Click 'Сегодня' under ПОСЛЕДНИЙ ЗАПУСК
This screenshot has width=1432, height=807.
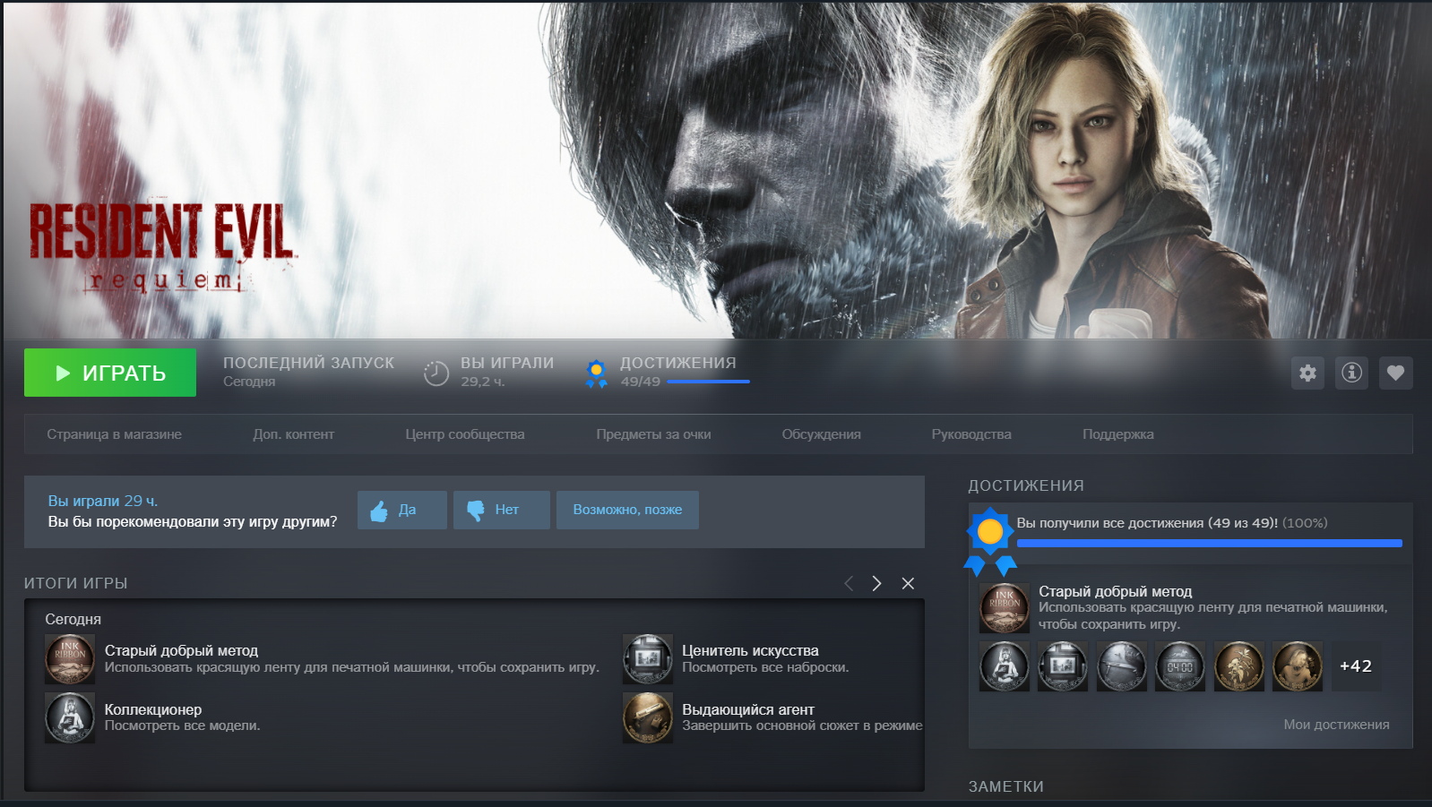tap(249, 382)
